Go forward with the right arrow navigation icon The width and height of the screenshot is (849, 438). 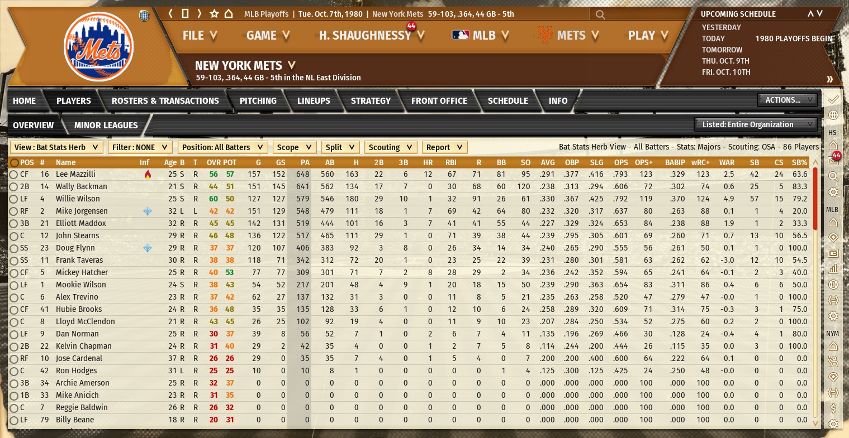pyautogui.click(x=200, y=14)
